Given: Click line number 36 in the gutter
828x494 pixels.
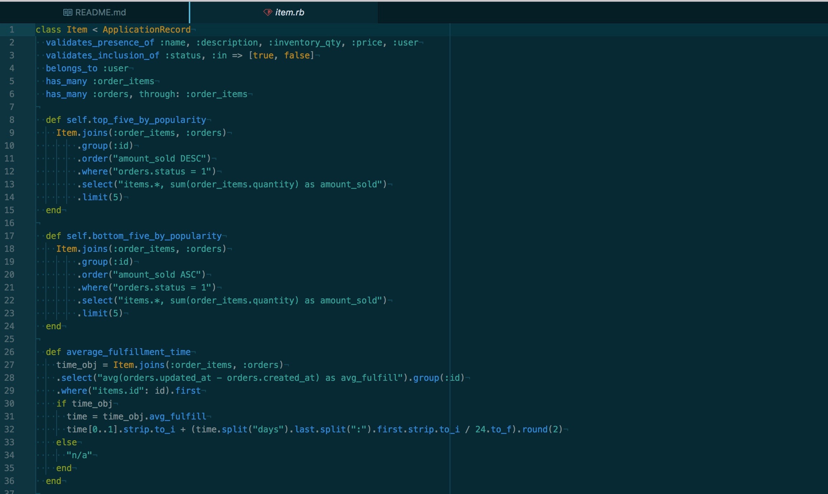Looking at the screenshot, I should coord(10,481).
